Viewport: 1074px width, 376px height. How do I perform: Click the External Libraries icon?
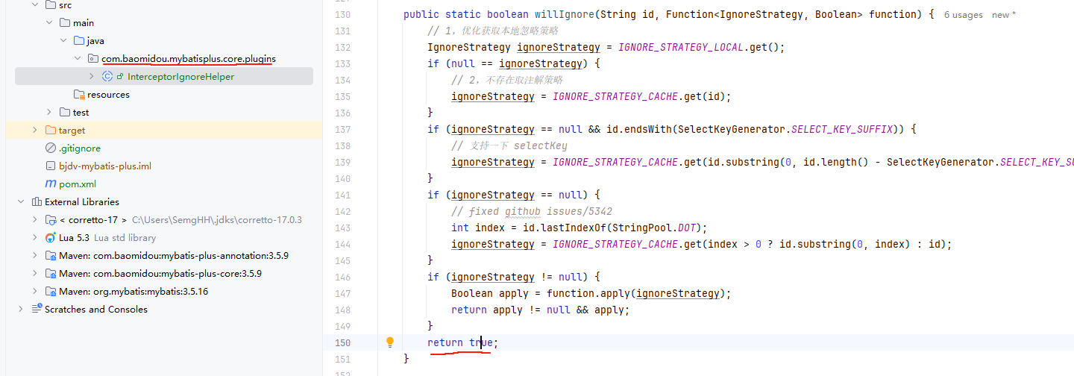[x=36, y=201]
